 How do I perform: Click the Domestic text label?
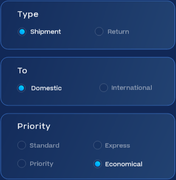point(46,88)
